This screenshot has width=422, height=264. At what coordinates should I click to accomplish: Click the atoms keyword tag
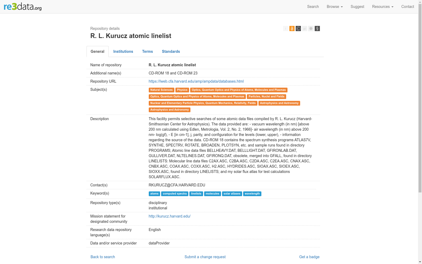(154, 194)
